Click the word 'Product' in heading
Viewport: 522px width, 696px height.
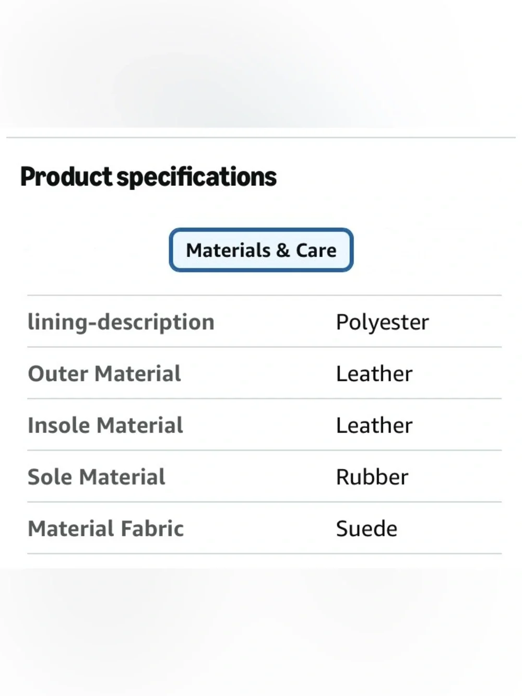click(x=66, y=176)
